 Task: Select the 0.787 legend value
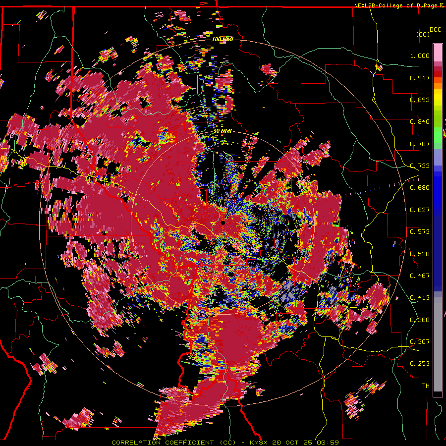pos(420,144)
